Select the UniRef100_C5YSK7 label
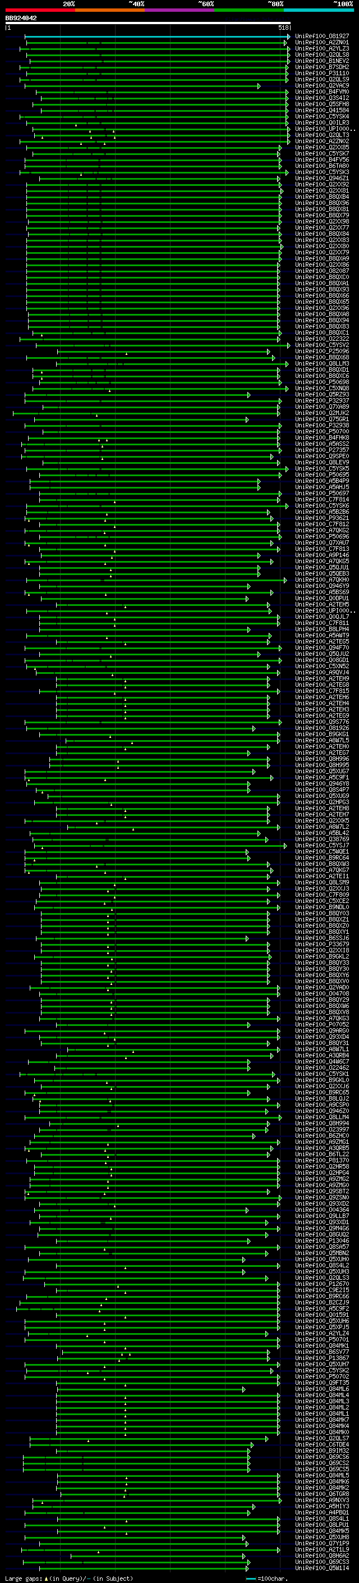 pos(322,154)
